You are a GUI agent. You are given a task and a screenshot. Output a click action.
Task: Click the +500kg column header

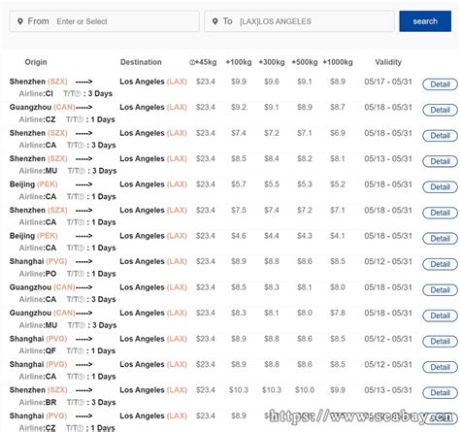[x=305, y=62]
